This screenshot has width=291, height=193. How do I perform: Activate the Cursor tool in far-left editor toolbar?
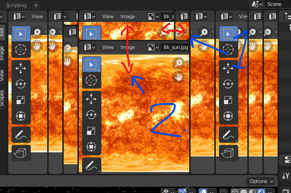coord(21,49)
